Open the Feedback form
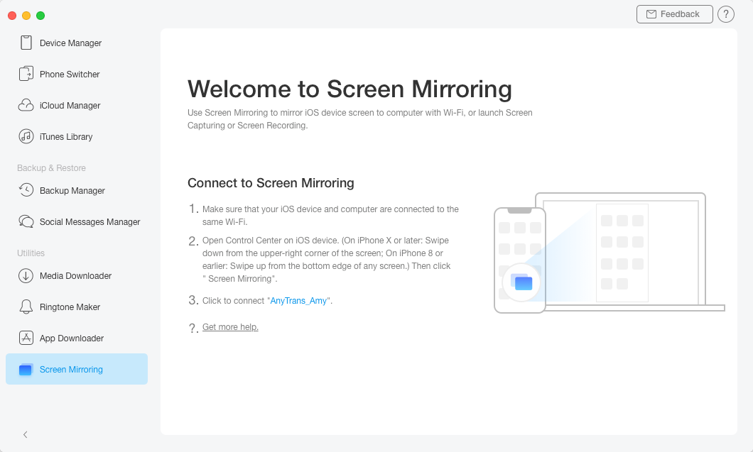The height and width of the screenshot is (452, 753). tap(673, 13)
